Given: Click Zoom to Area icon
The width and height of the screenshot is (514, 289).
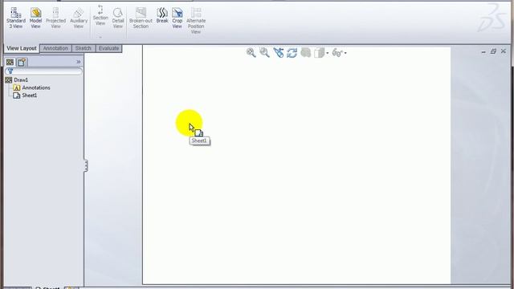Looking at the screenshot, I should click(x=264, y=53).
